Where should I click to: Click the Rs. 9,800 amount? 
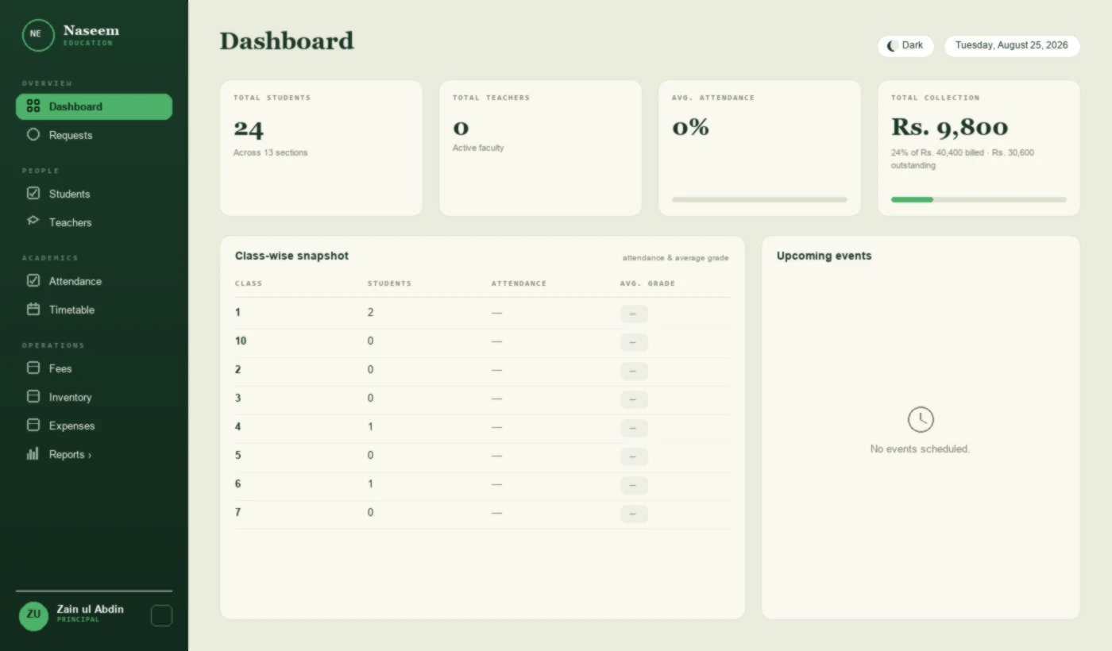[949, 127]
